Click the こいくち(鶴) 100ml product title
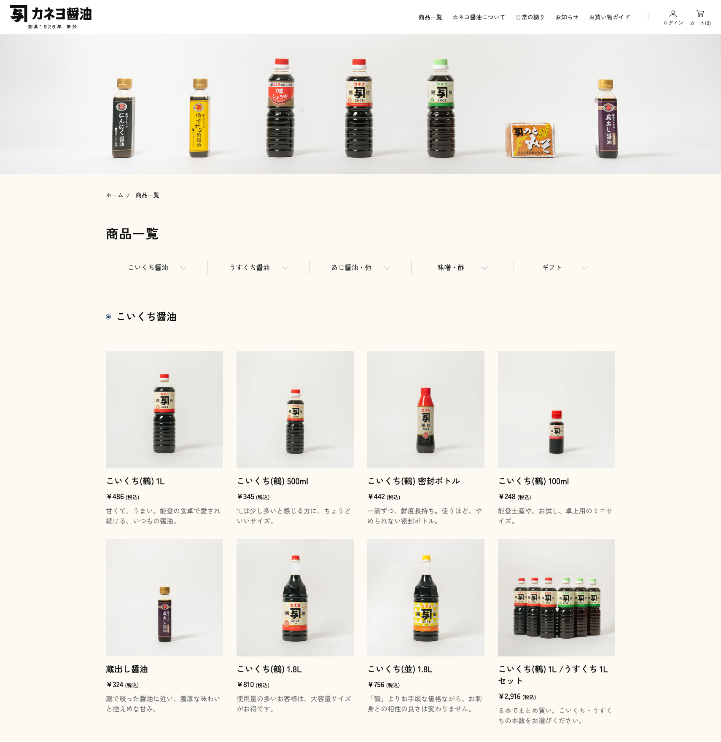This screenshot has width=721, height=742. pyautogui.click(x=534, y=481)
